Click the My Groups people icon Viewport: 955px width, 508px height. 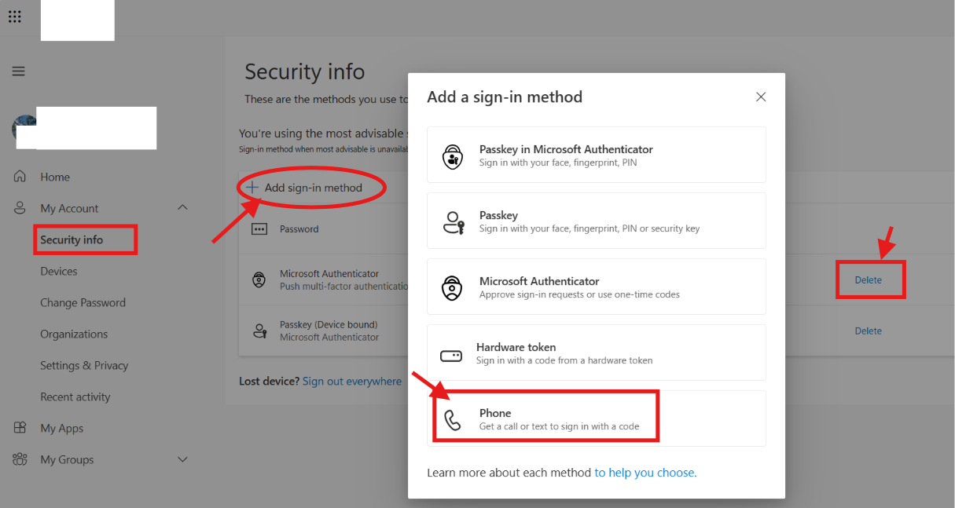coord(20,459)
